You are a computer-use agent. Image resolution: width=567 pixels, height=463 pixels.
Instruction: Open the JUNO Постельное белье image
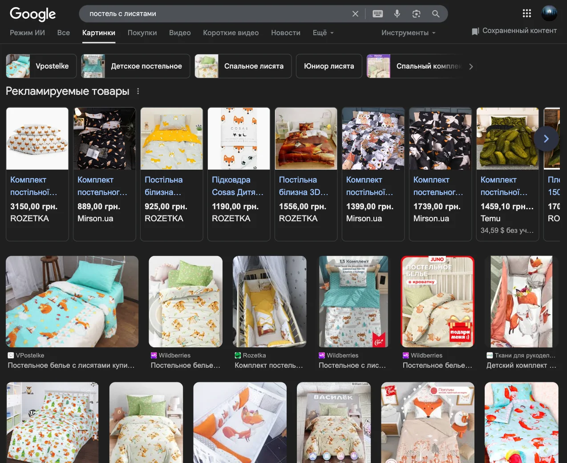[437, 301]
